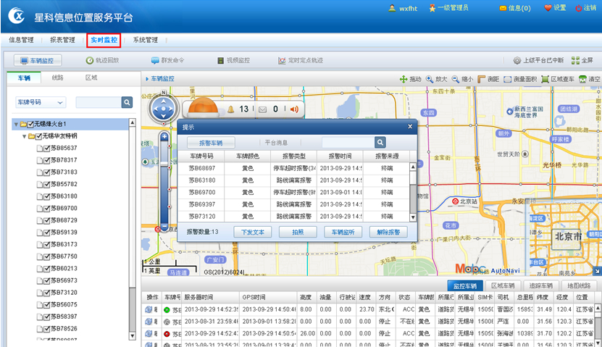Uncheck vehicle 苏B85637 checkbox

[x=46, y=148]
